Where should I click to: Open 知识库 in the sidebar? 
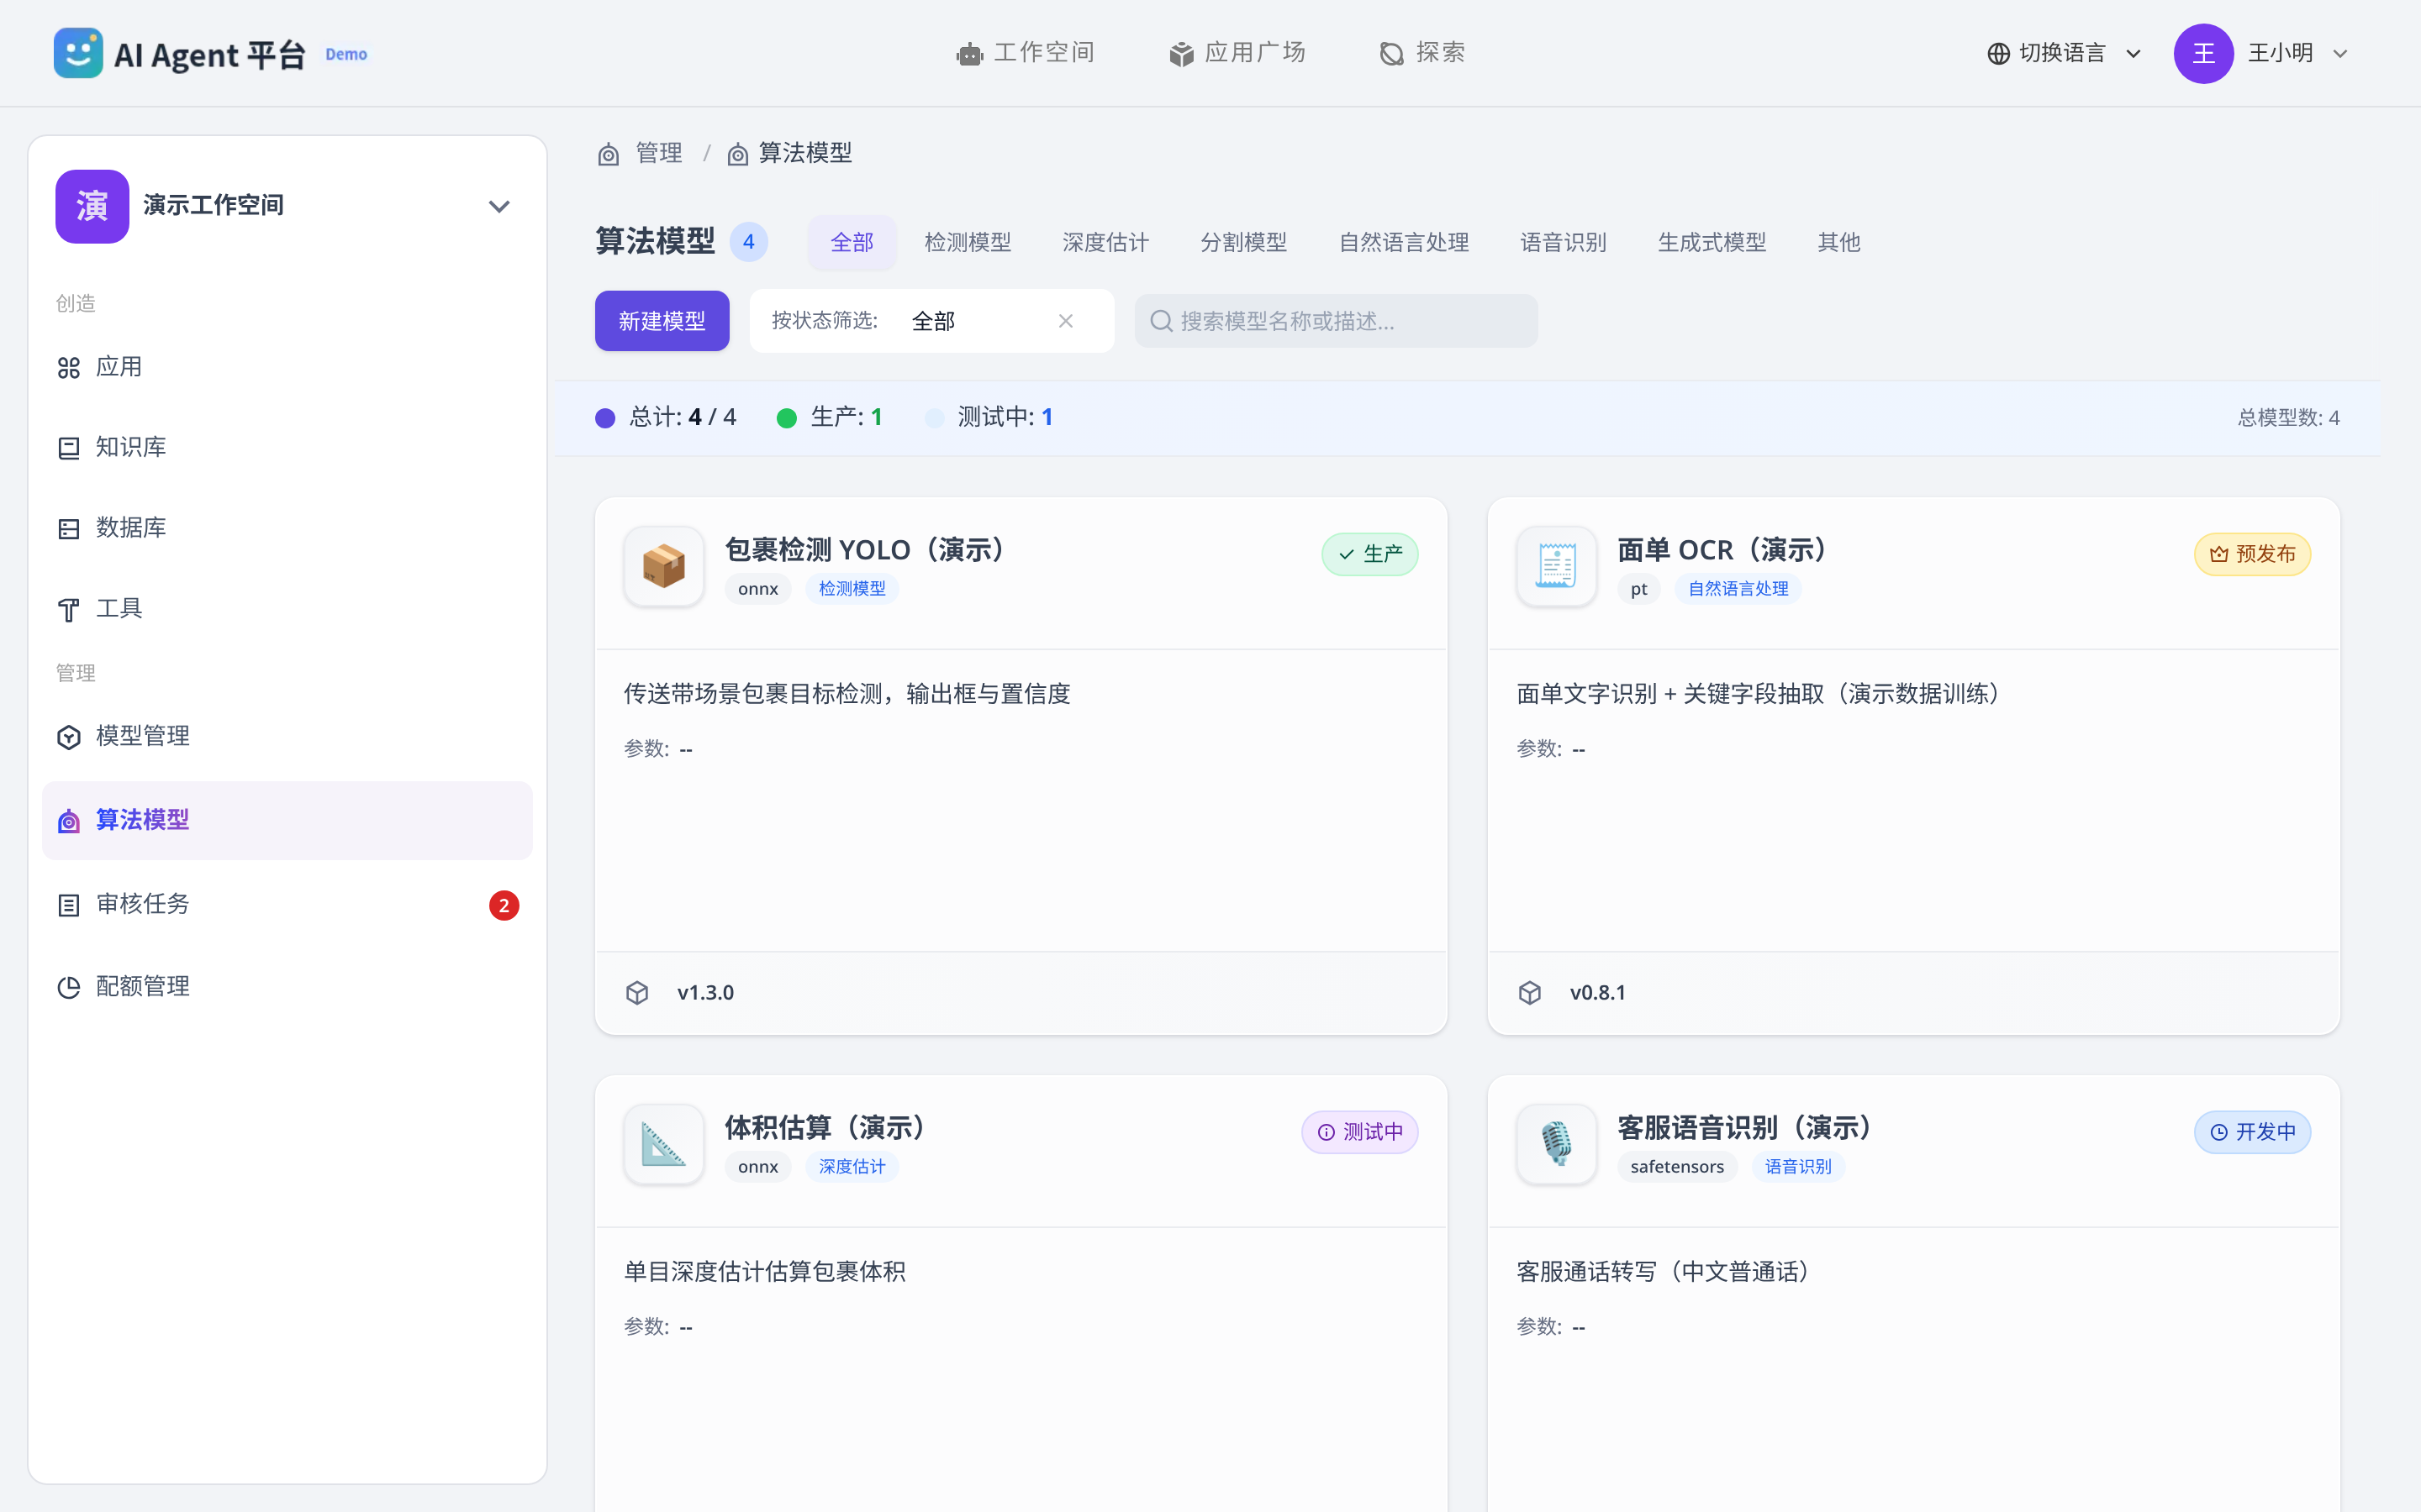(287, 447)
